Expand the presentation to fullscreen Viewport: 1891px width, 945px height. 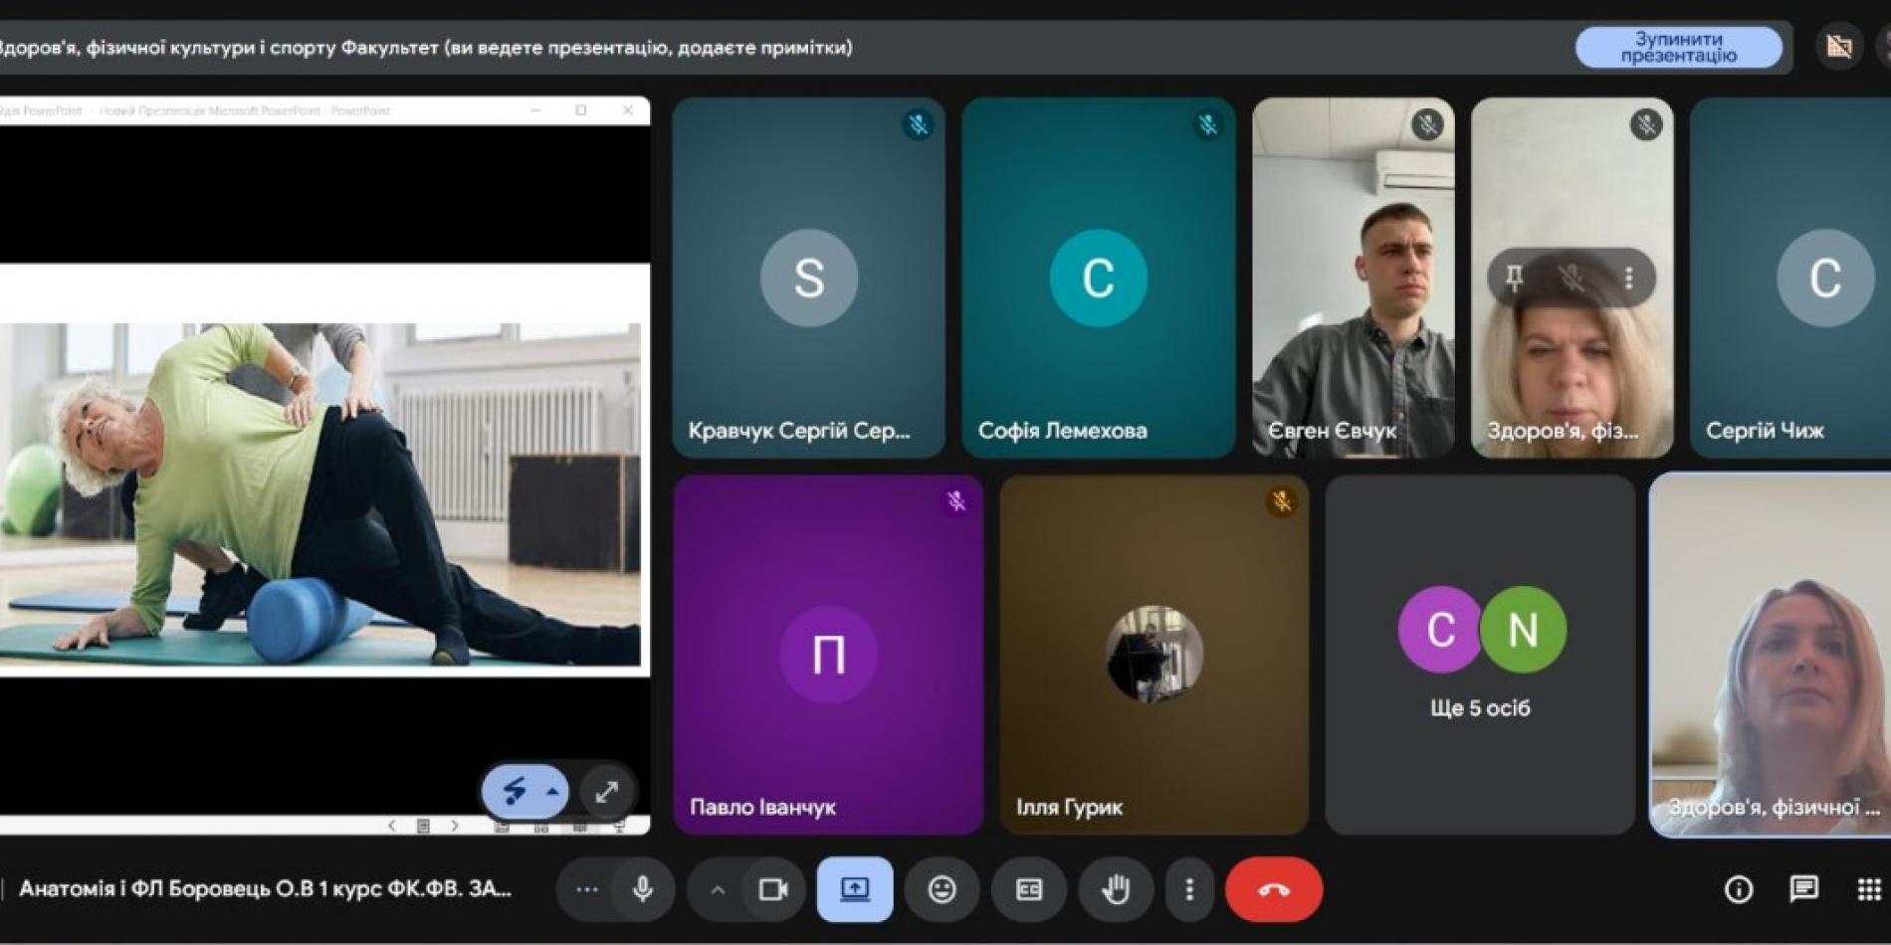606,792
